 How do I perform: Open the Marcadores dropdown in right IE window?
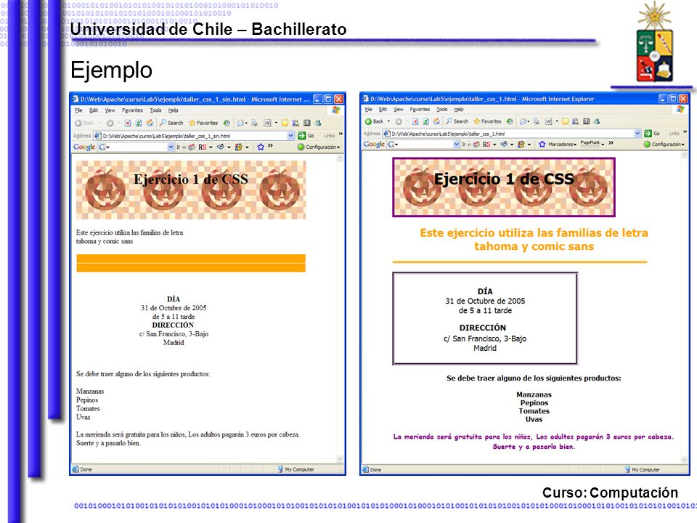pyautogui.click(x=562, y=144)
